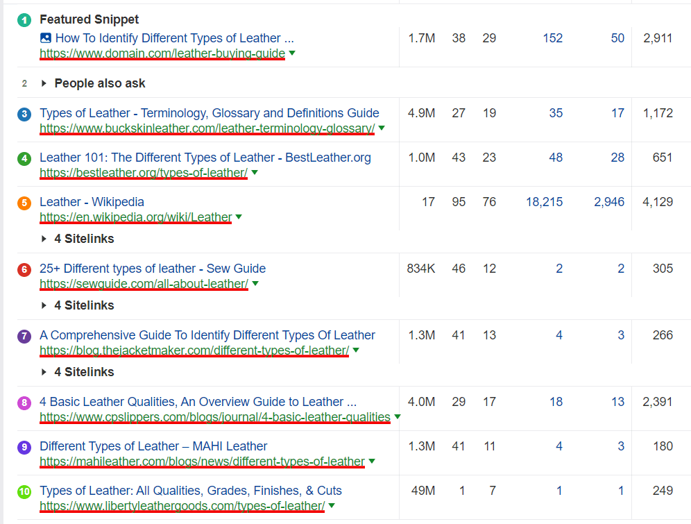Screen dimensions: 691x524
Task: Open dropdown arrow beside domain.com leather-buying-guide URL
Action: (x=292, y=53)
